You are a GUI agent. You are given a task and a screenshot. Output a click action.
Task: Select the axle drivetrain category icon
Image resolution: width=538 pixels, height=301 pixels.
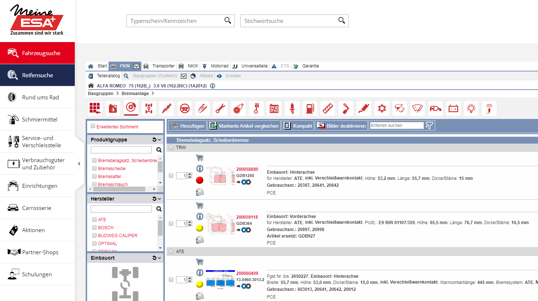[149, 108]
